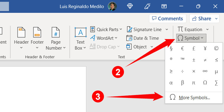Image resolution: width=224 pixels, height=112 pixels.
Task: Click the Text Box icon
Action: [81, 32]
